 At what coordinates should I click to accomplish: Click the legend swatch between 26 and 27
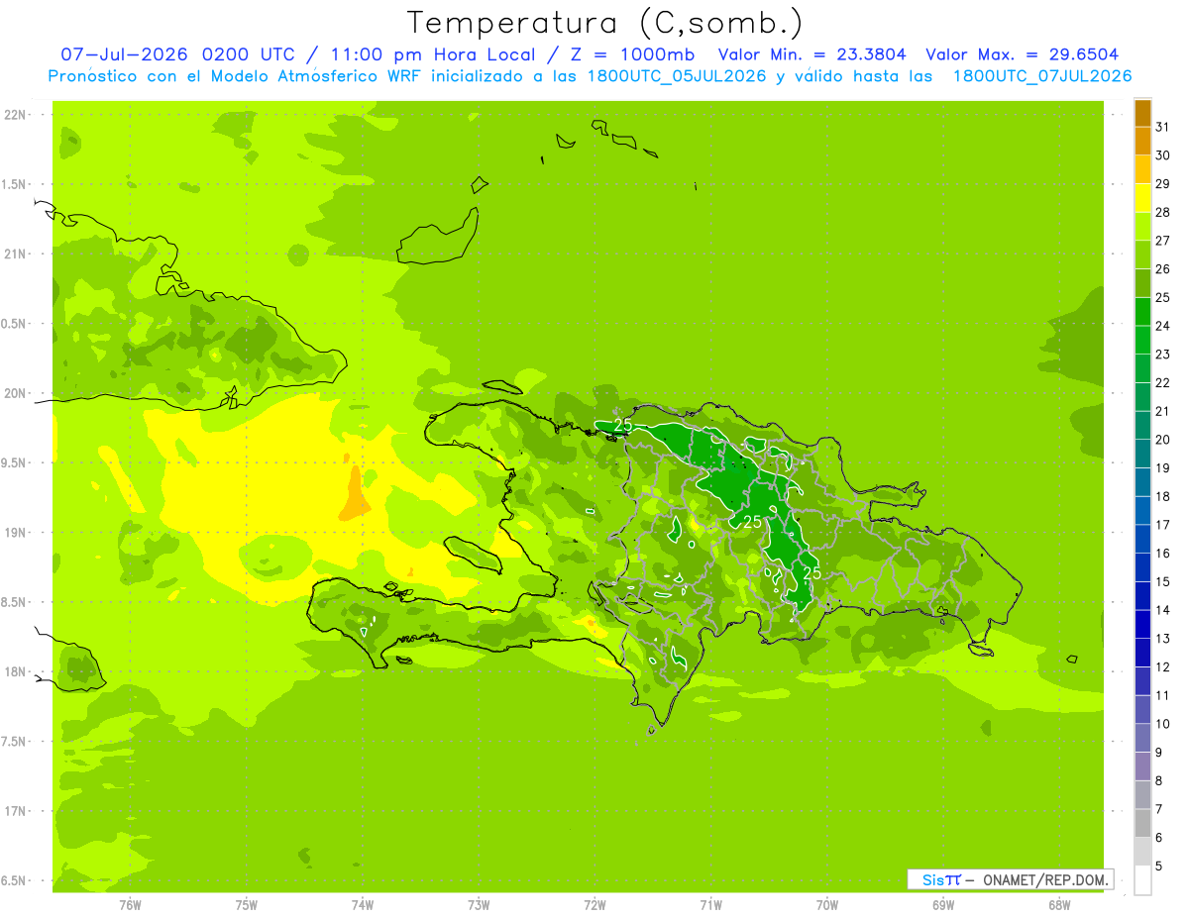[x=1142, y=255]
